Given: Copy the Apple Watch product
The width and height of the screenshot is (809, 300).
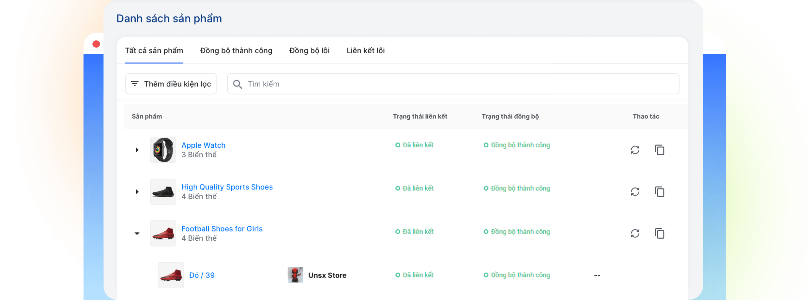Looking at the screenshot, I should tap(660, 150).
